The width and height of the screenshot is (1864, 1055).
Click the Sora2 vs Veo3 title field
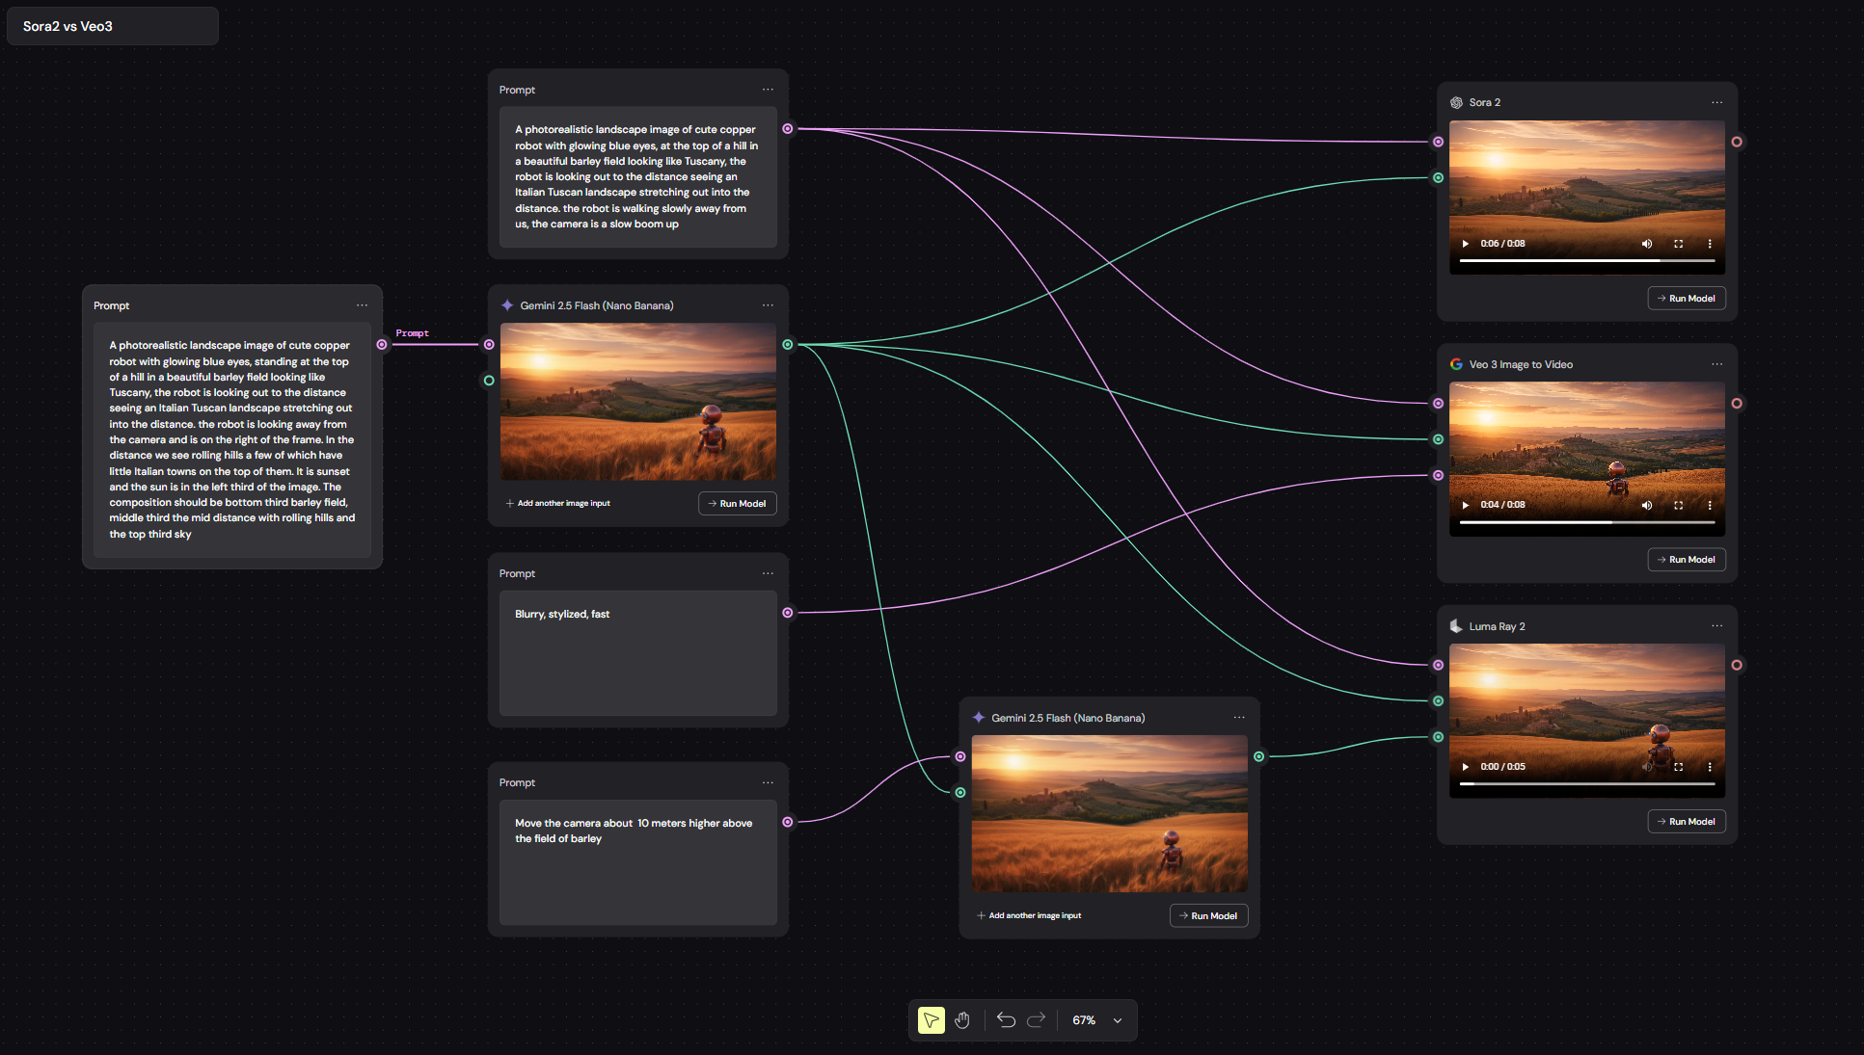click(112, 26)
